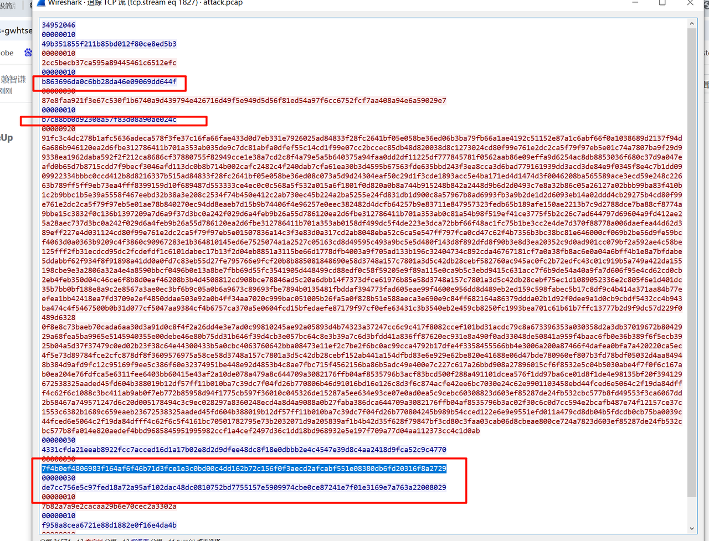This screenshot has height=541, width=709.
Task: Click the scrollbar track below the thumb
Action: pos(692,509)
